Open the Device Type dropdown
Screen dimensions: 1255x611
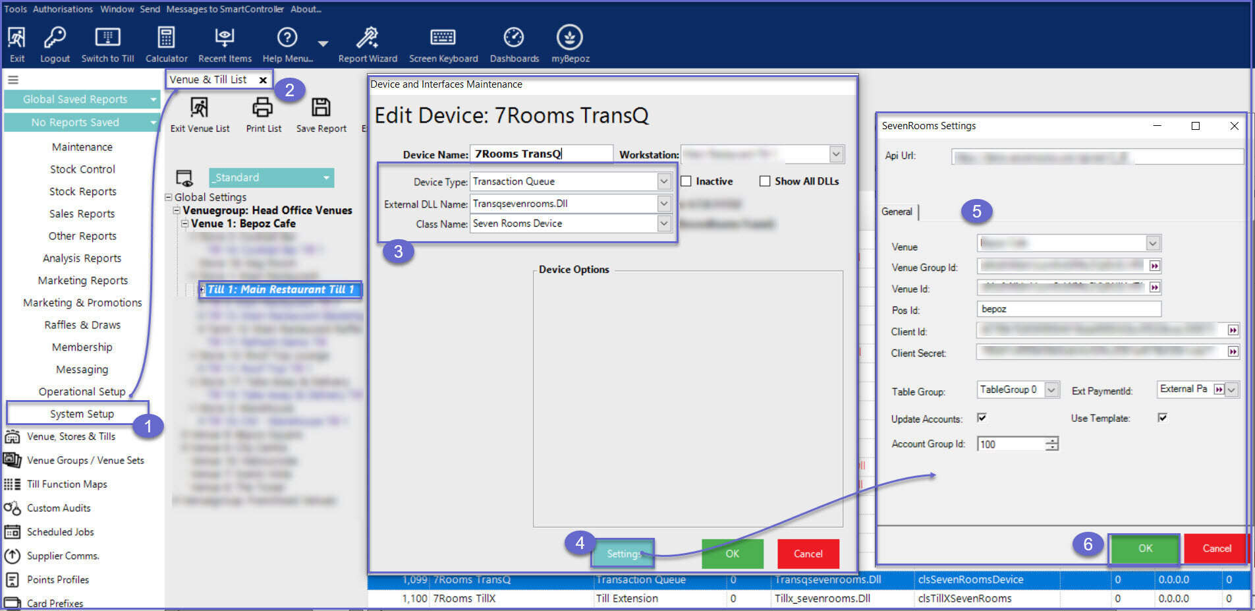tap(663, 181)
